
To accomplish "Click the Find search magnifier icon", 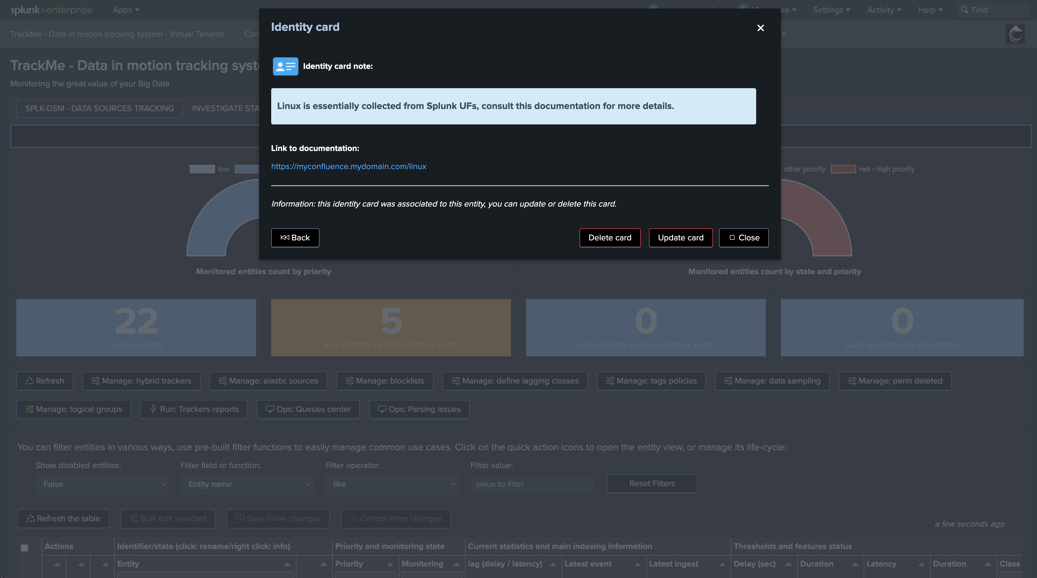I will [x=964, y=10].
